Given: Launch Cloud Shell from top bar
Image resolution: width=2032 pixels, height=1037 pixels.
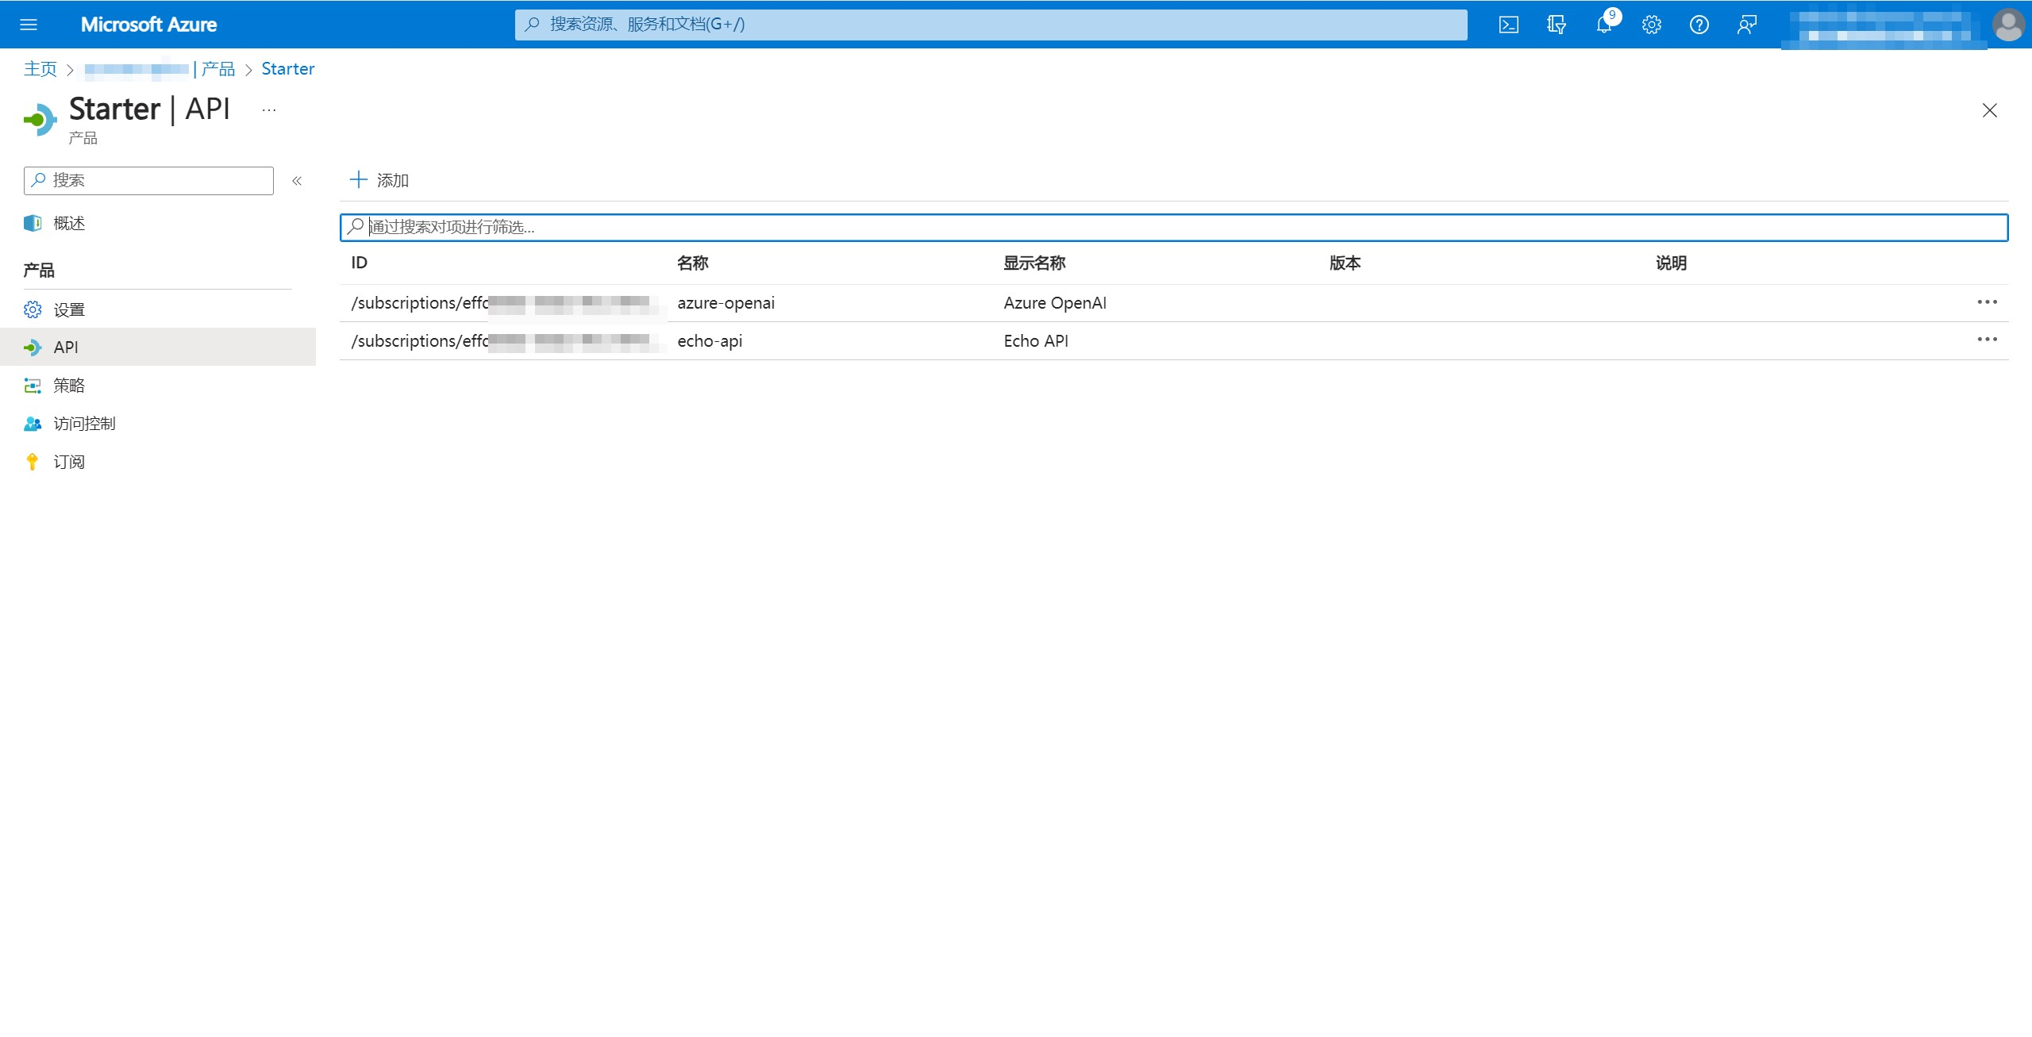Looking at the screenshot, I should pos(1508,25).
